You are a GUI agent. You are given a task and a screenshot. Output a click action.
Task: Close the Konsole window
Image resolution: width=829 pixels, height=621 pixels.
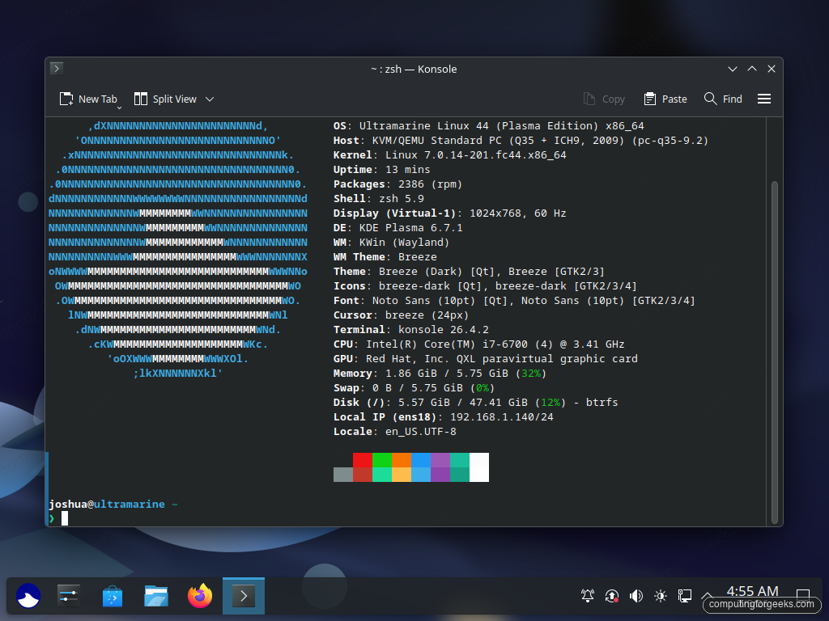(772, 70)
